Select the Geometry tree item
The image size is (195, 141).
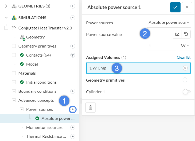click(x=35, y=37)
